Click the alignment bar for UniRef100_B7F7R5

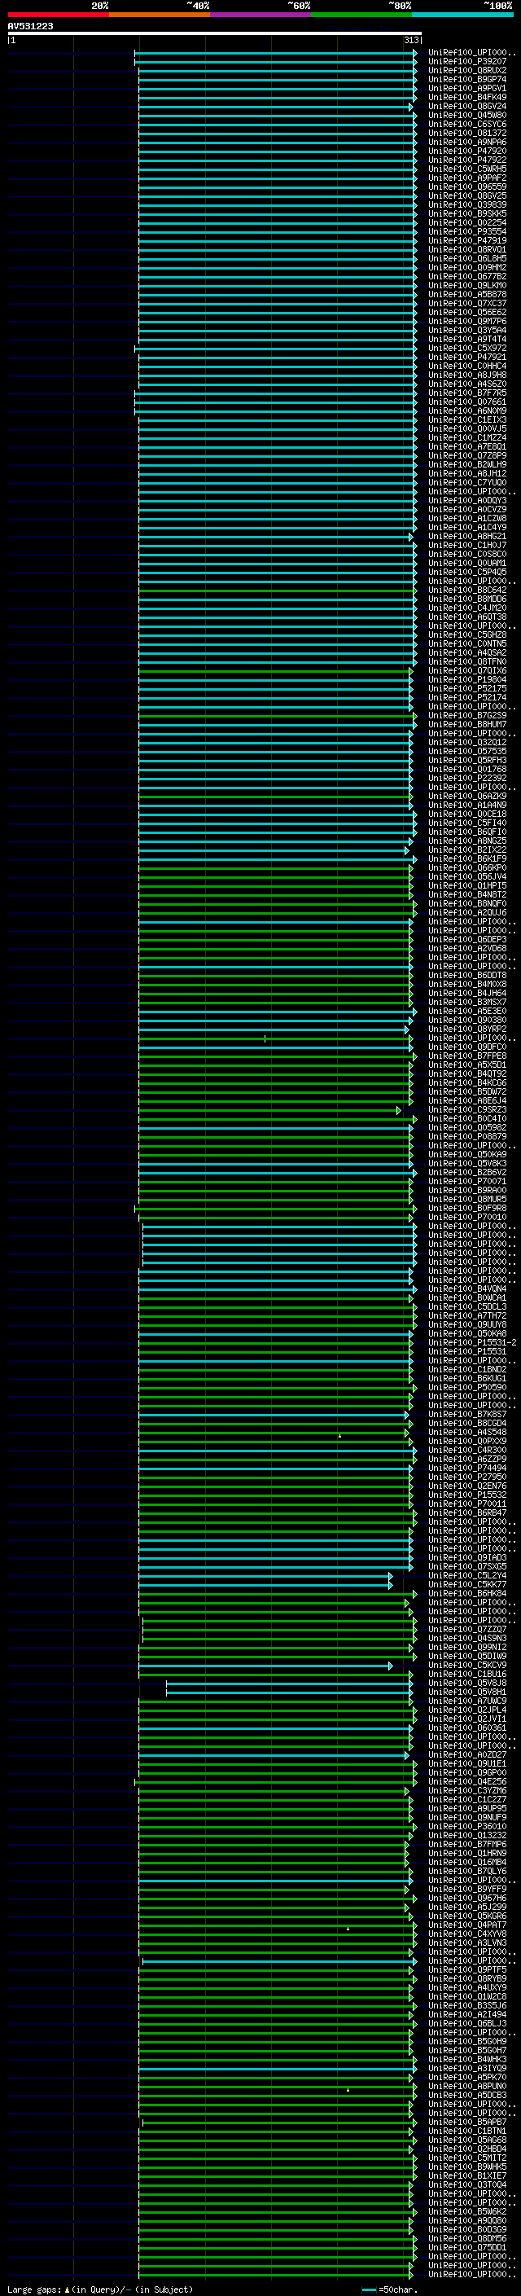click(x=275, y=393)
